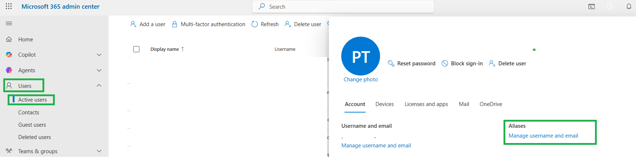
Task: Switch to the Devices tab
Action: coord(384,104)
